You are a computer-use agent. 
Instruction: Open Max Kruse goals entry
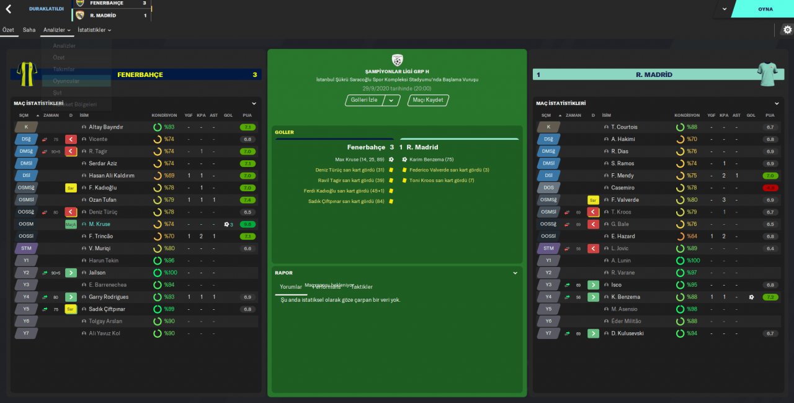click(x=360, y=160)
